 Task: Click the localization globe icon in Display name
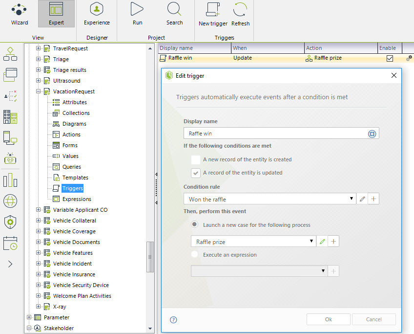372,134
